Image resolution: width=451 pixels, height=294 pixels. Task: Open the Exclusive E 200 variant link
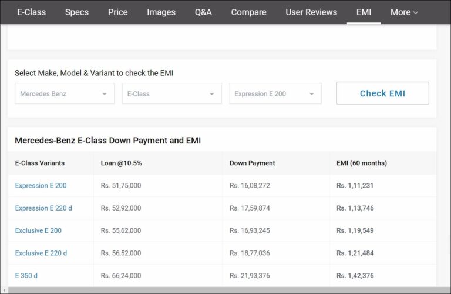[x=38, y=230]
